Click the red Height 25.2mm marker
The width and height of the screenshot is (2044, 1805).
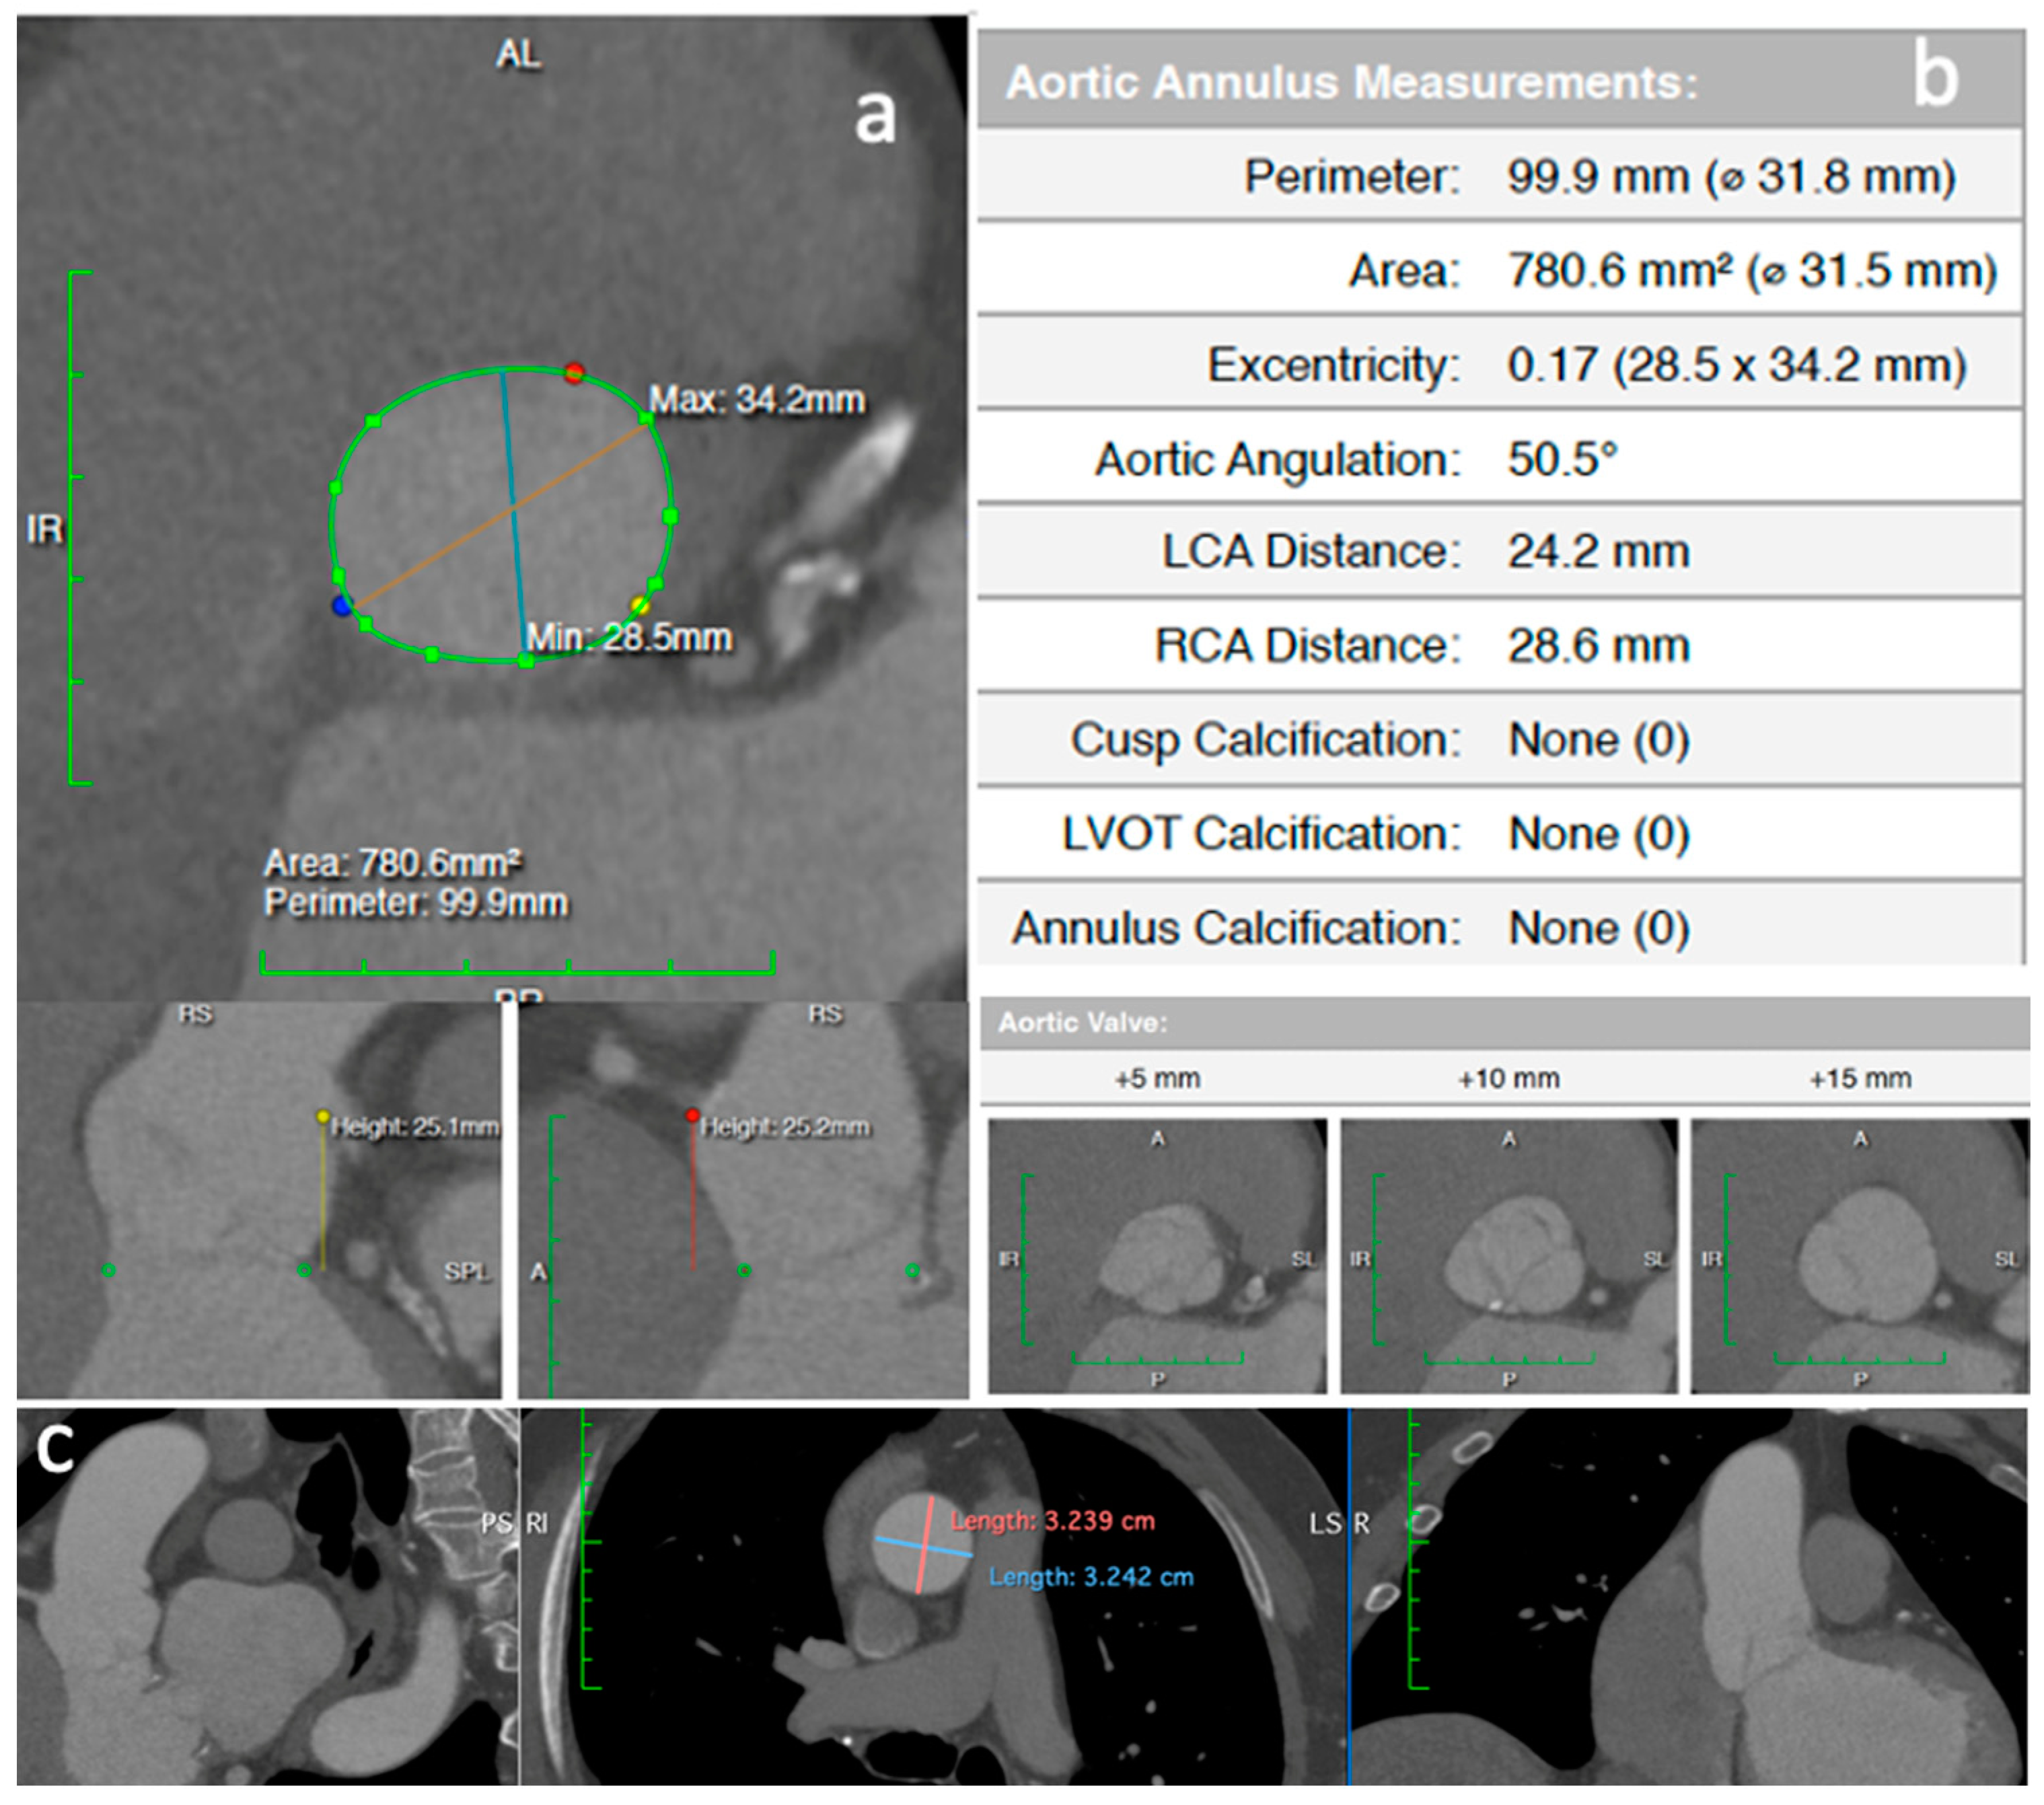click(x=692, y=1115)
